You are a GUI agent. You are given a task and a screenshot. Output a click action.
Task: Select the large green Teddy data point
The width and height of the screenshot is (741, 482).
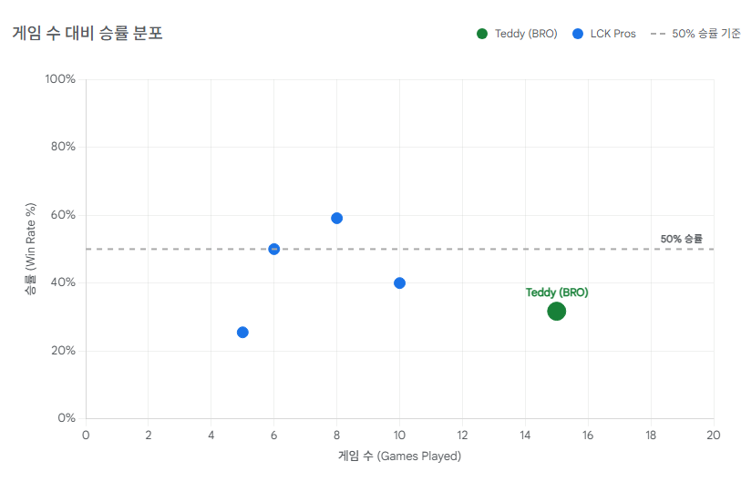pyautogui.click(x=557, y=312)
